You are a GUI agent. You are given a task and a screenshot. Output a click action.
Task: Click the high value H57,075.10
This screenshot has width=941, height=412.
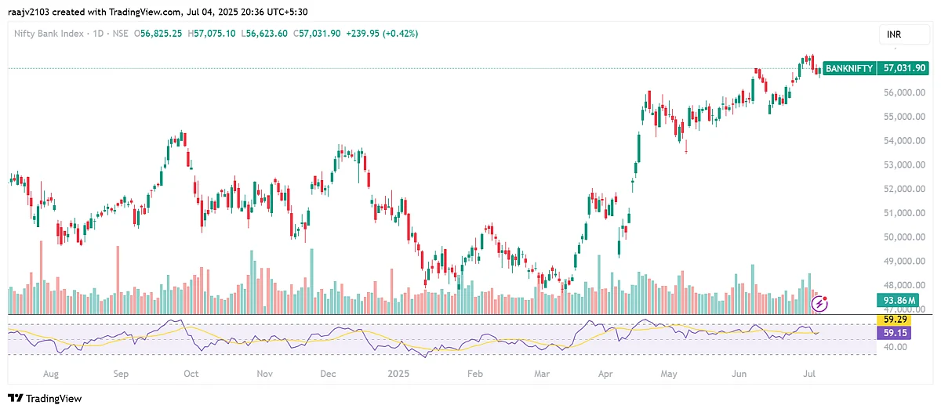213,34
